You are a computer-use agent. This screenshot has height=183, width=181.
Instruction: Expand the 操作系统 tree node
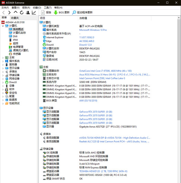click(3, 61)
